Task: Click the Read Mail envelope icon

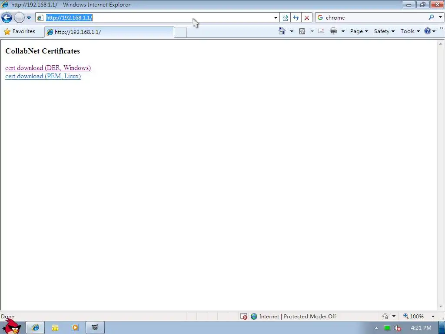Action: tap(321, 31)
